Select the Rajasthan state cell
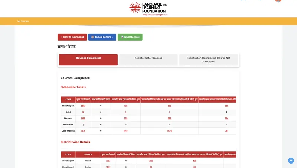Screen dimensions: 297x168 68,125
